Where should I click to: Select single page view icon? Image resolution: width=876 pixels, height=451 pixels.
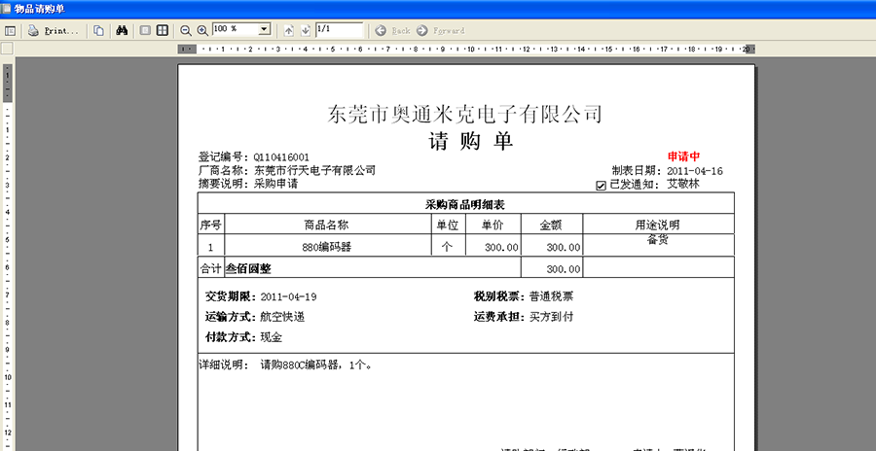pyautogui.click(x=145, y=31)
